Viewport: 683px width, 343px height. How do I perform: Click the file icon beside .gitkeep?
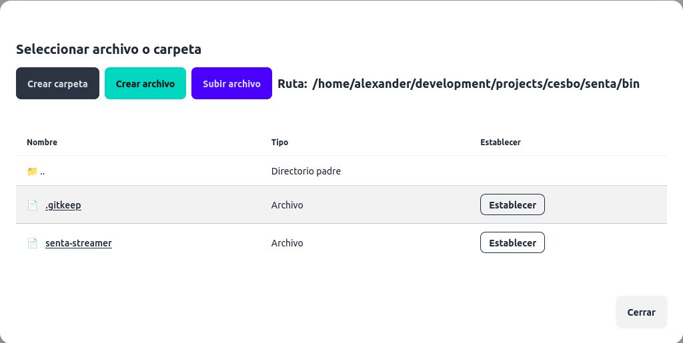[32, 205]
